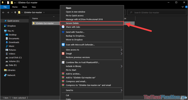Click the Zalo icon in context menu
Image resolution: width=188 pixels, height=100 pixels.
click(x=63, y=27)
